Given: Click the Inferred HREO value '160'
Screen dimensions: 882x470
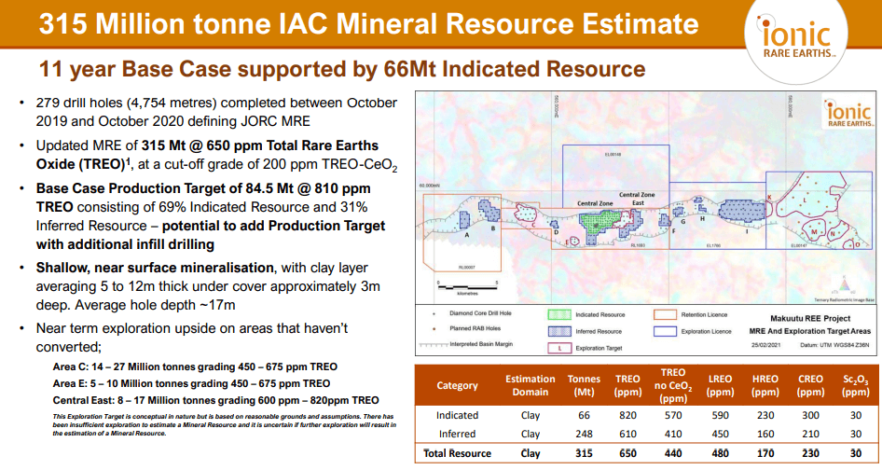Looking at the screenshot, I should pyautogui.click(x=765, y=434).
